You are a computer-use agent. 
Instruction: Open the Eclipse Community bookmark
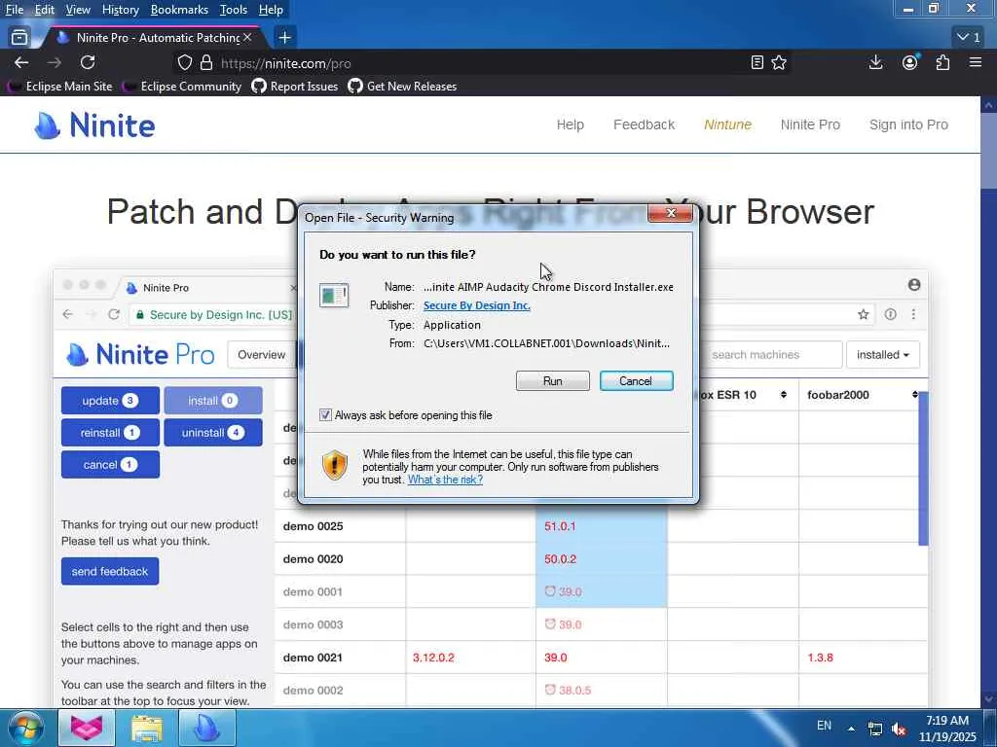point(182,87)
